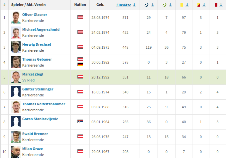Open Thomas Reifeltshammer profile link
Image resolution: width=226 pixels, height=158 pixels.
coord(44,104)
